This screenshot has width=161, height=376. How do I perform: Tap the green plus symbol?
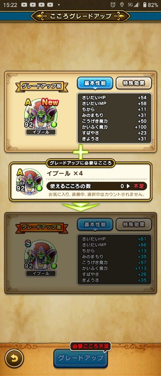(x=80, y=152)
